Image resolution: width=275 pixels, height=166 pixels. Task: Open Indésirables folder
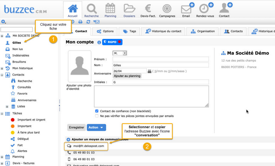pyautogui.click(x=21, y=55)
